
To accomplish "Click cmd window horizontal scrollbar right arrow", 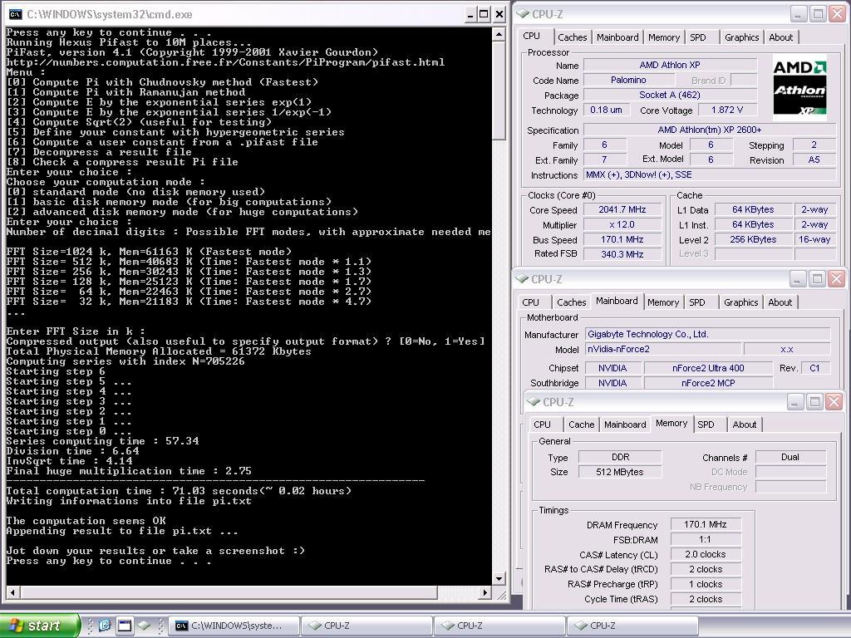I will [x=485, y=592].
